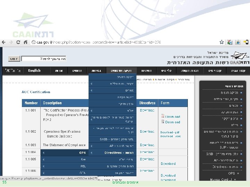Open the אודות menu item
Screen dimensions: 250x187
pyautogui.click(x=59, y=71)
